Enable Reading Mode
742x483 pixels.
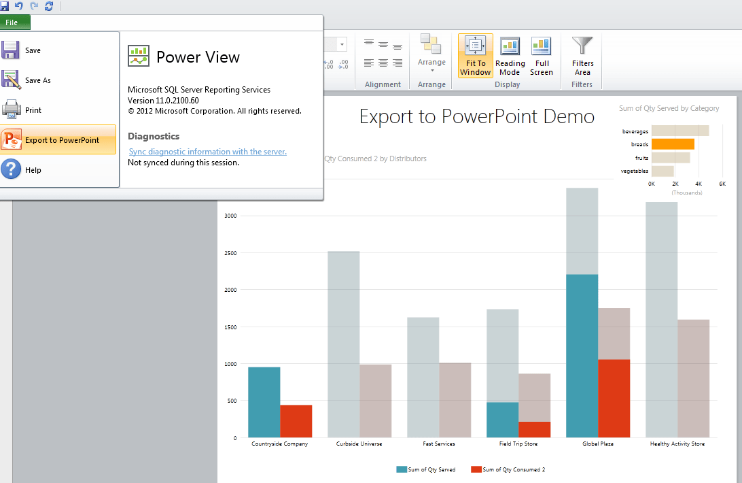[510, 56]
